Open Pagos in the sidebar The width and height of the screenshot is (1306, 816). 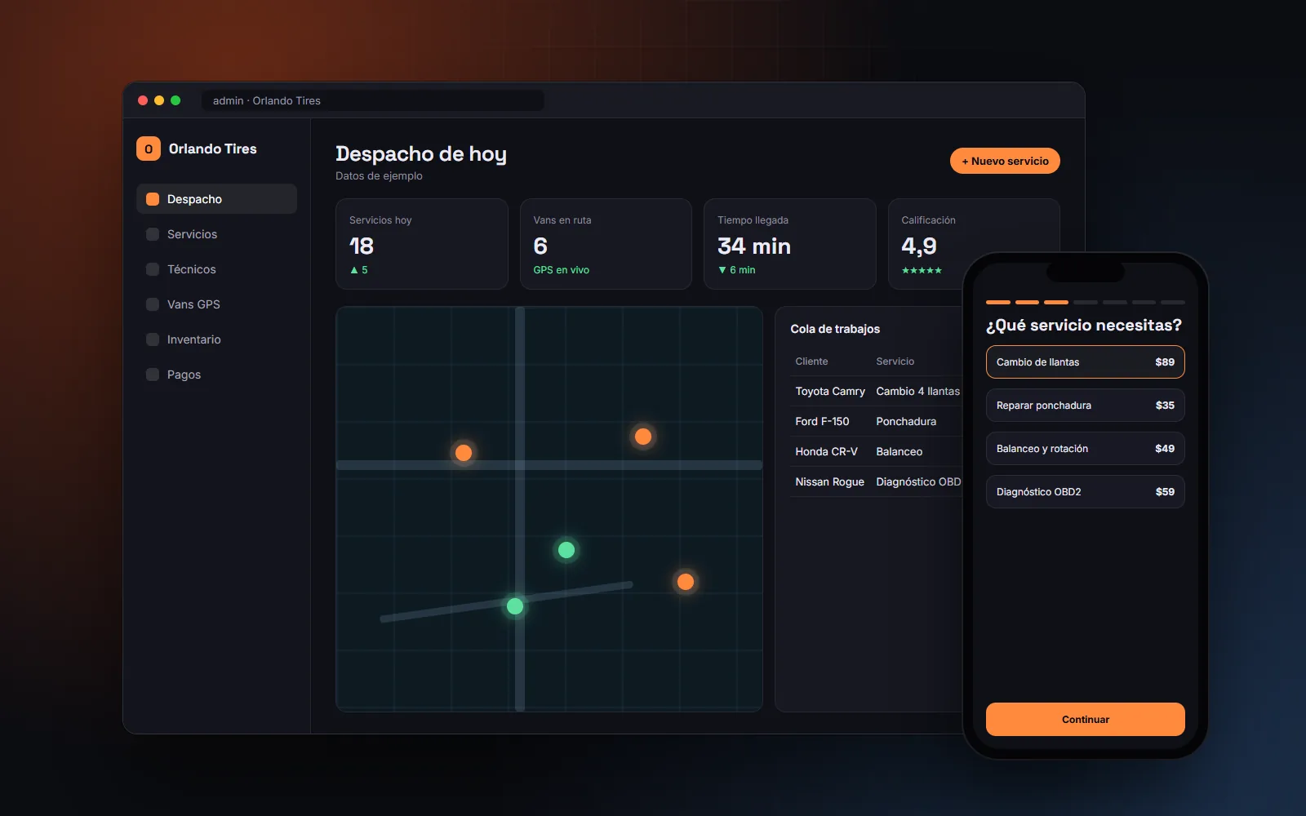[216, 375]
